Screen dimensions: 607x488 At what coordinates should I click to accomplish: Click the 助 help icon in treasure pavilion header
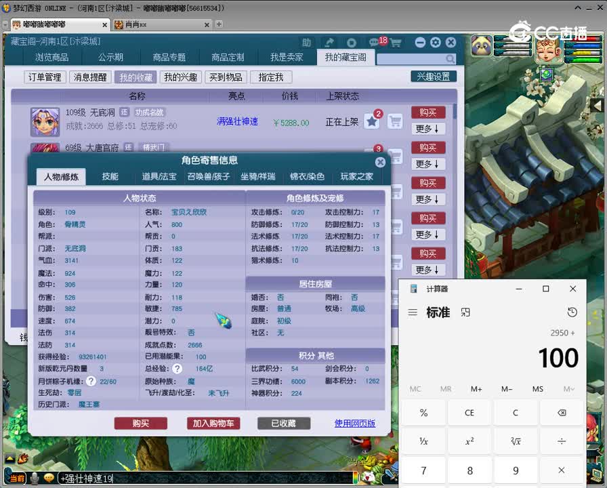click(x=306, y=43)
